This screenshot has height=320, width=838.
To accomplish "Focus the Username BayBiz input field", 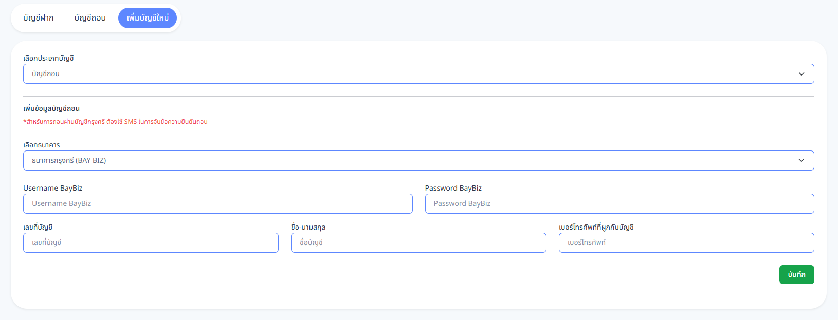I will click(217, 204).
